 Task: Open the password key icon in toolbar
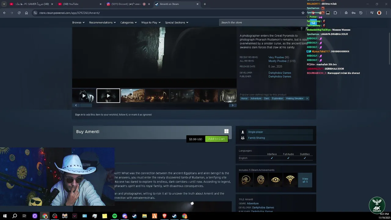click(353, 13)
